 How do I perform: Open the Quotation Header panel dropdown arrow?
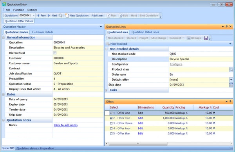(101, 27)
